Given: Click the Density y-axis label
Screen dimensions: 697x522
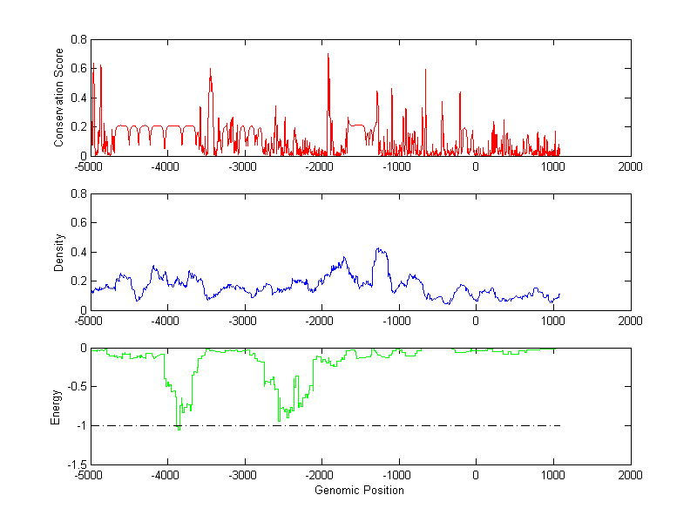Looking at the screenshot, I should tap(59, 252).
